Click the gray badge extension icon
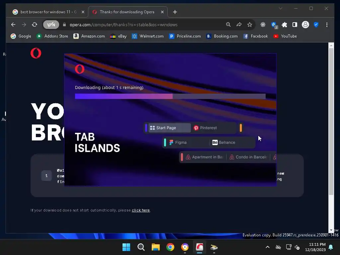The height and width of the screenshot is (255, 340). [x=263, y=25]
